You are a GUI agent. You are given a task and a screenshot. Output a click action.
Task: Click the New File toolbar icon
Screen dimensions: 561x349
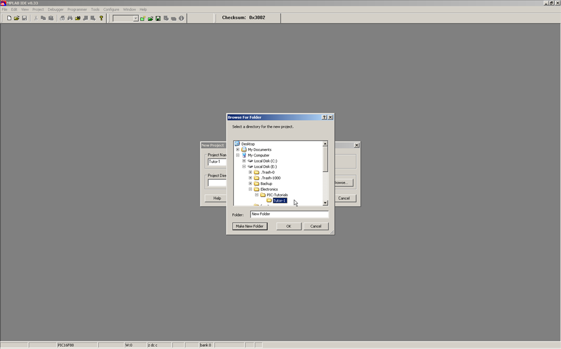9,18
